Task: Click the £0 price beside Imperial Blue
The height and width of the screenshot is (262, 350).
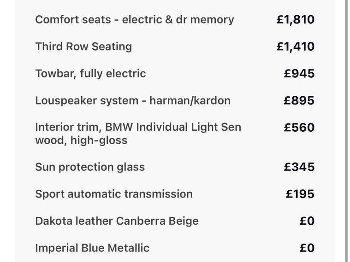Action: (307, 248)
